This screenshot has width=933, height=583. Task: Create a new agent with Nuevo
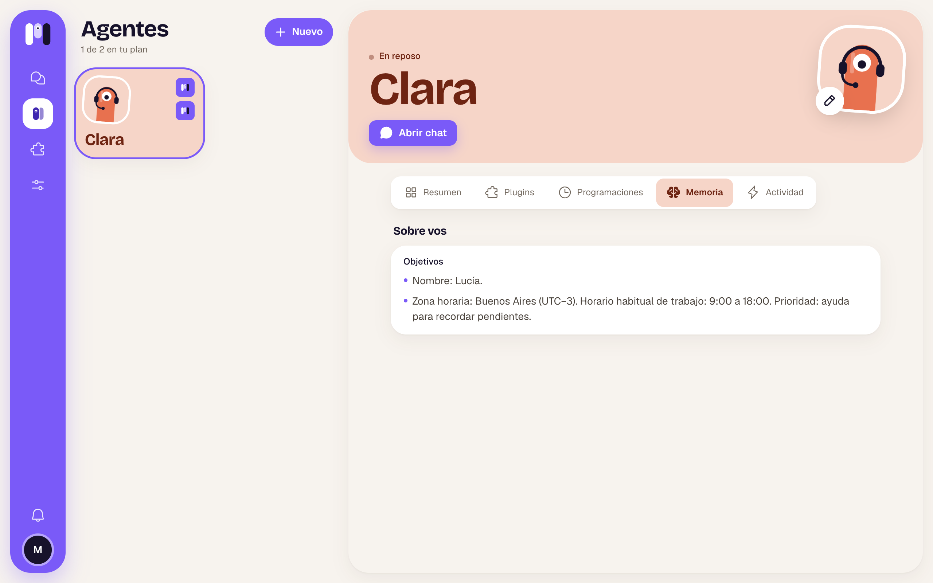[299, 32]
